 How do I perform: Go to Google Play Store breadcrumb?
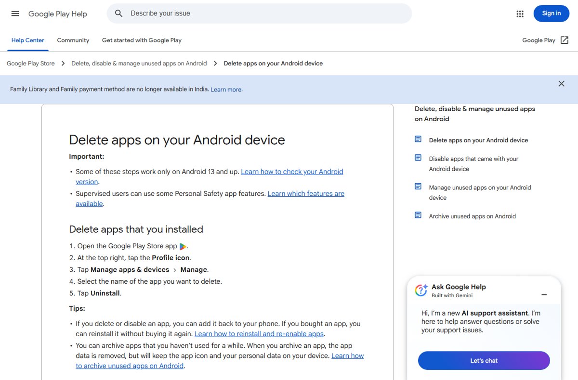click(x=31, y=63)
